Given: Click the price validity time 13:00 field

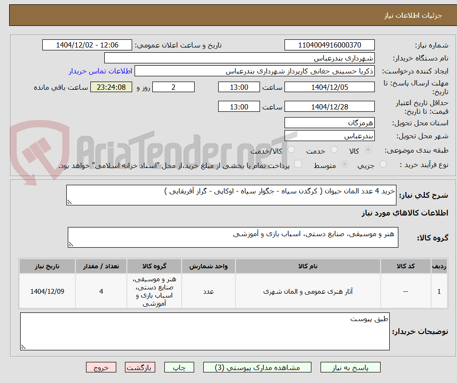Looking at the screenshot, I should (x=239, y=107).
